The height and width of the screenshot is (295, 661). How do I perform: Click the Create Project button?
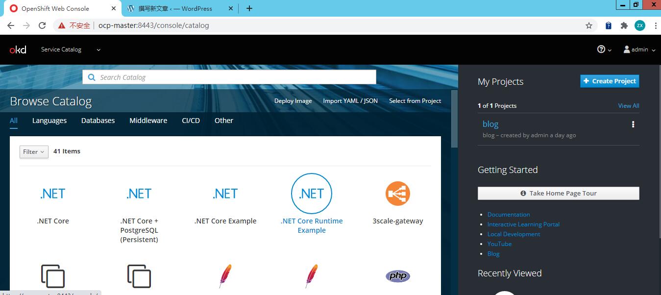pyautogui.click(x=610, y=81)
